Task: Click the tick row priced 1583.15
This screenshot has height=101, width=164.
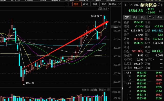Action: tap(143, 95)
